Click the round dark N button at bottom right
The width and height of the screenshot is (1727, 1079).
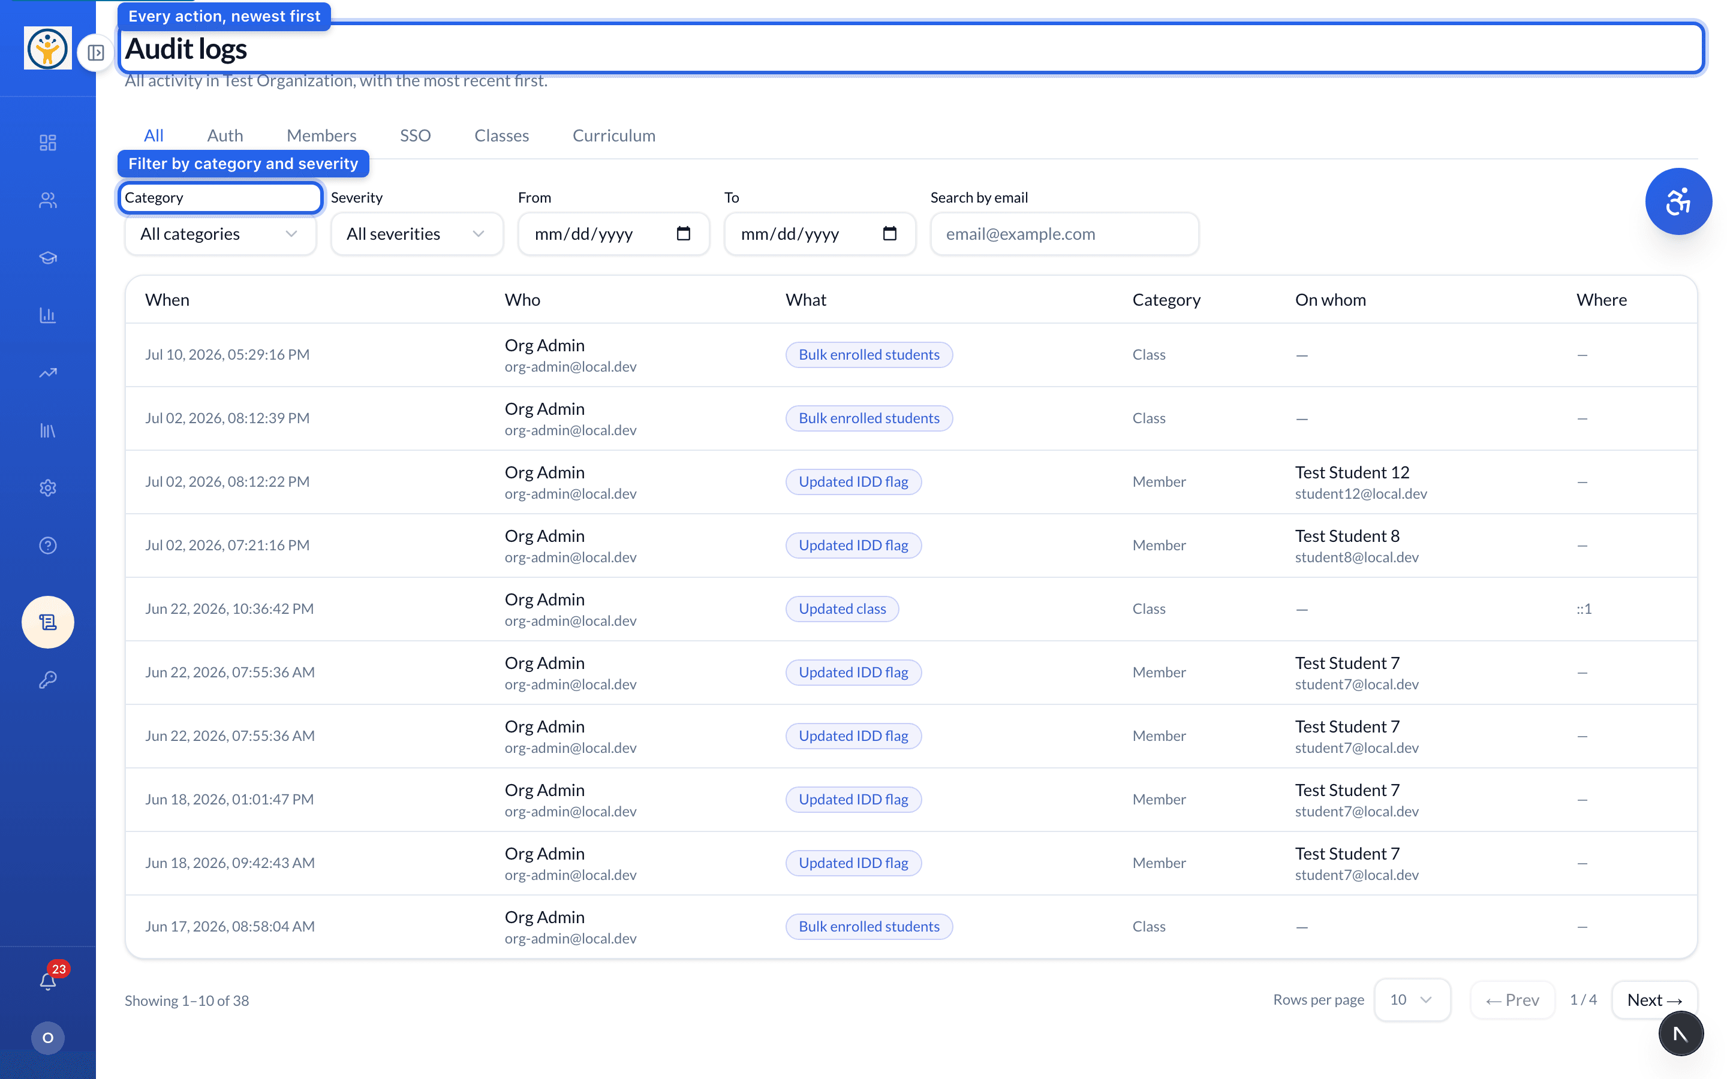tap(1681, 1033)
